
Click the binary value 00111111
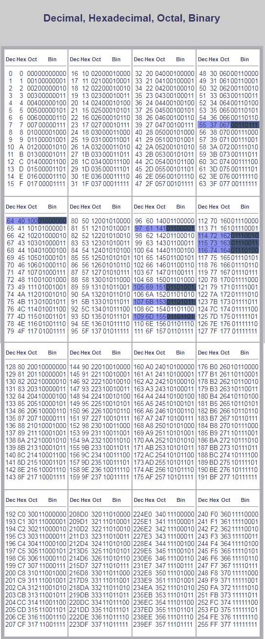[244, 184]
